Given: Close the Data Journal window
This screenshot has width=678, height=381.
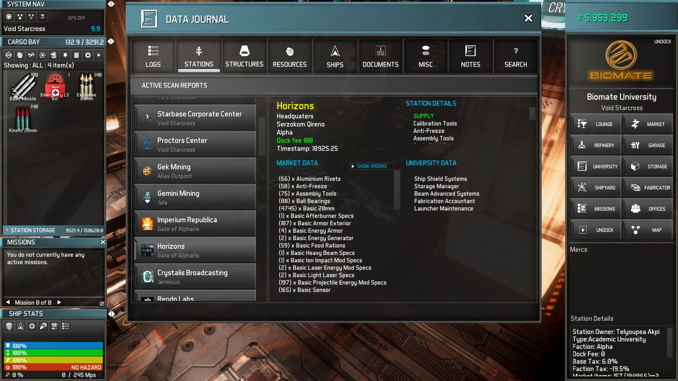Looking at the screenshot, I should 528,18.
